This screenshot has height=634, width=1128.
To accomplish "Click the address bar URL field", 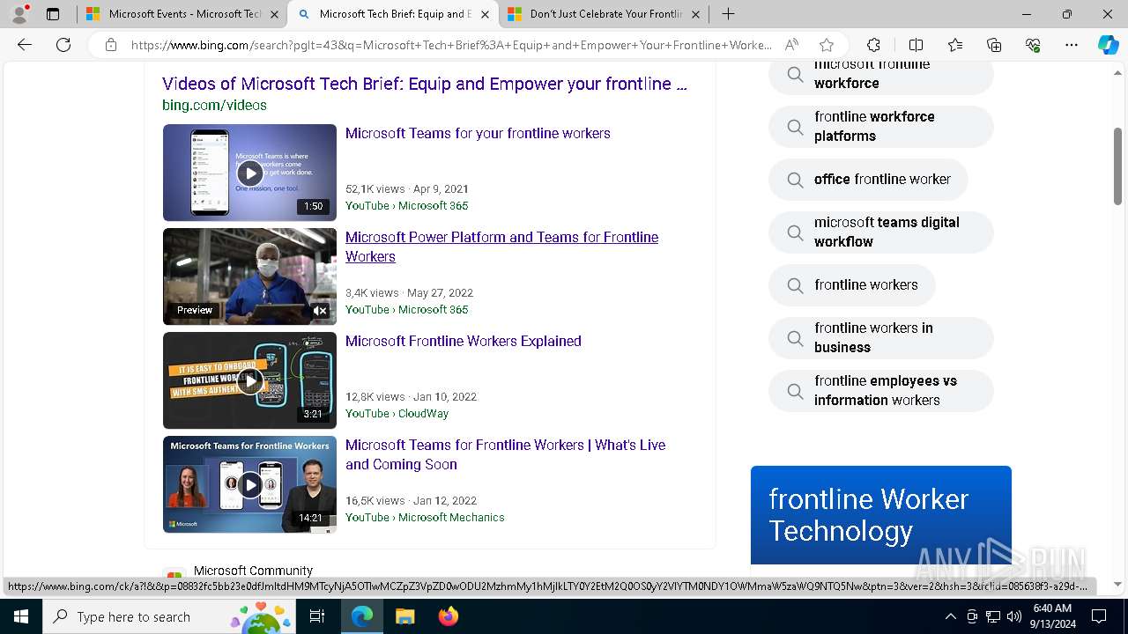I will [451, 45].
